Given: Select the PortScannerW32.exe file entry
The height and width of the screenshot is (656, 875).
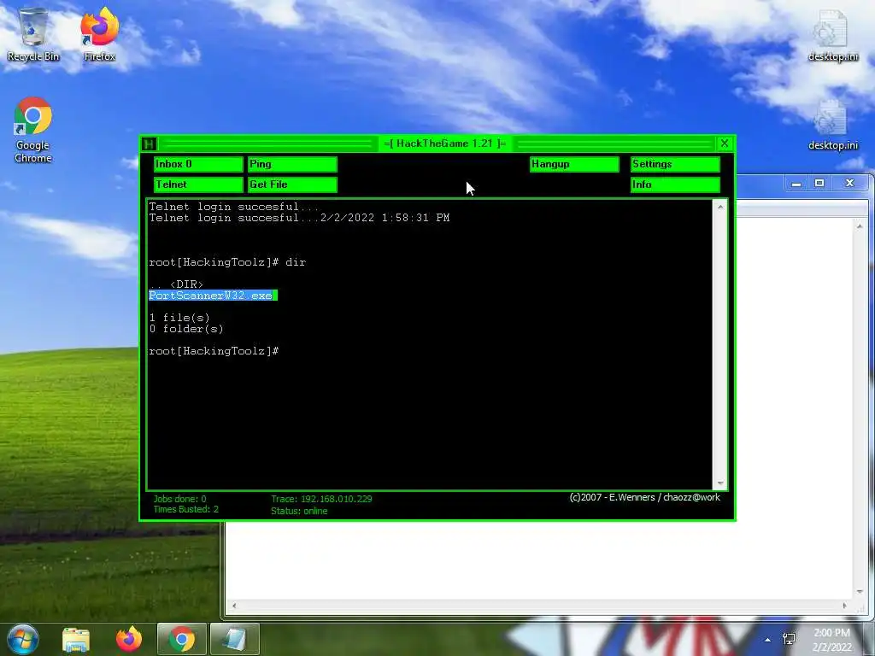Looking at the screenshot, I should (213, 296).
